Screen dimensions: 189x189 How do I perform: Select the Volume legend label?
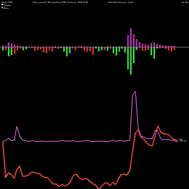click(x=7, y=5)
